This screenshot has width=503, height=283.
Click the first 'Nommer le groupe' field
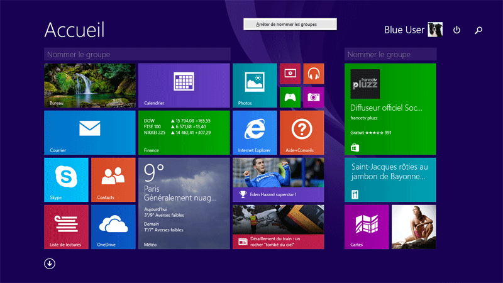[x=137, y=55]
